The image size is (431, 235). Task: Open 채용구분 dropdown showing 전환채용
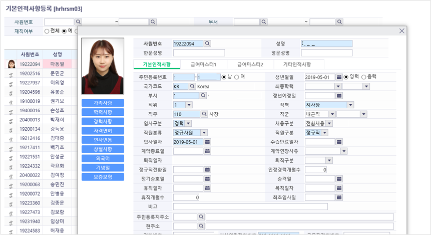point(329,124)
